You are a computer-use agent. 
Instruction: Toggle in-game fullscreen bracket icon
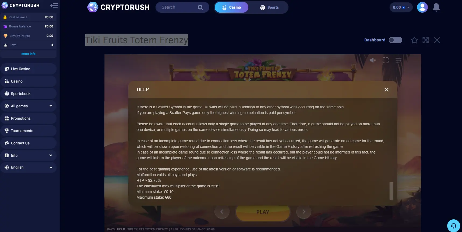[x=386, y=60]
